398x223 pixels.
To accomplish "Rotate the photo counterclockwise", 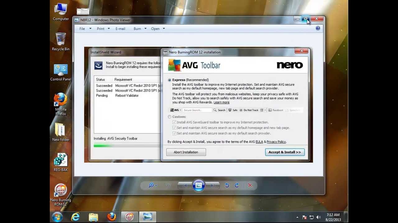I will coord(227,185).
